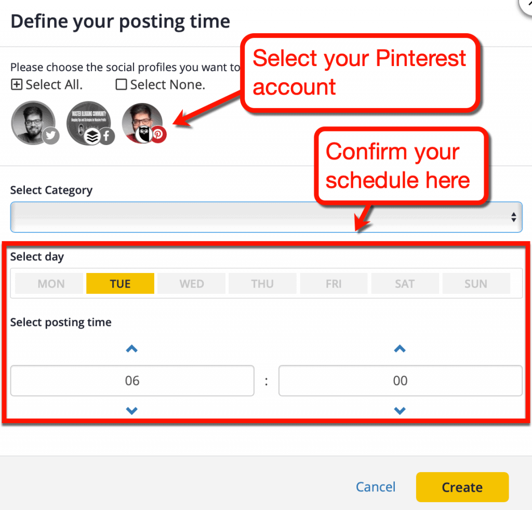This screenshot has width=532, height=510.
Task: Click the Facebook icon on community profile
Action: coord(107,136)
